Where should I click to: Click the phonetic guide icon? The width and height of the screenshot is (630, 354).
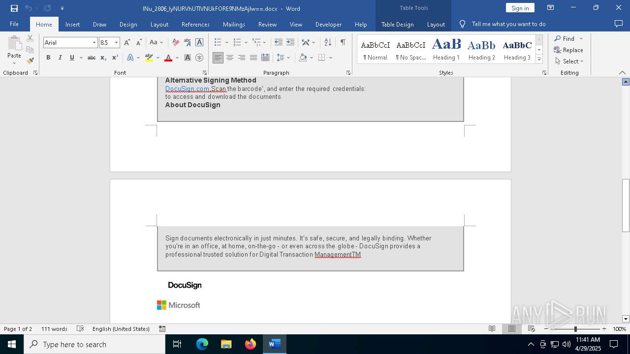click(x=188, y=42)
